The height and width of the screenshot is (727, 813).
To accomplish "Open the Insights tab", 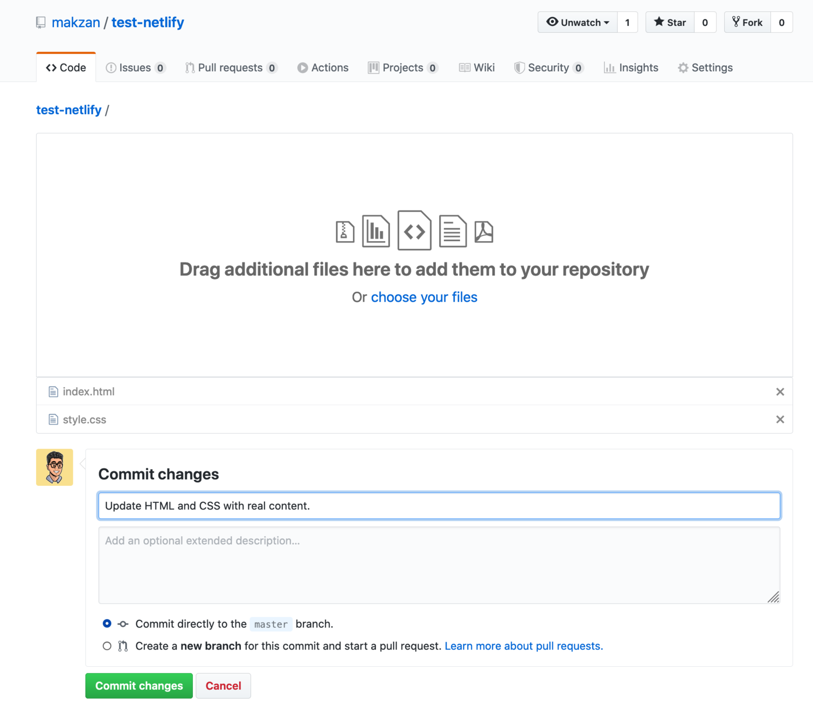I will click(x=631, y=68).
